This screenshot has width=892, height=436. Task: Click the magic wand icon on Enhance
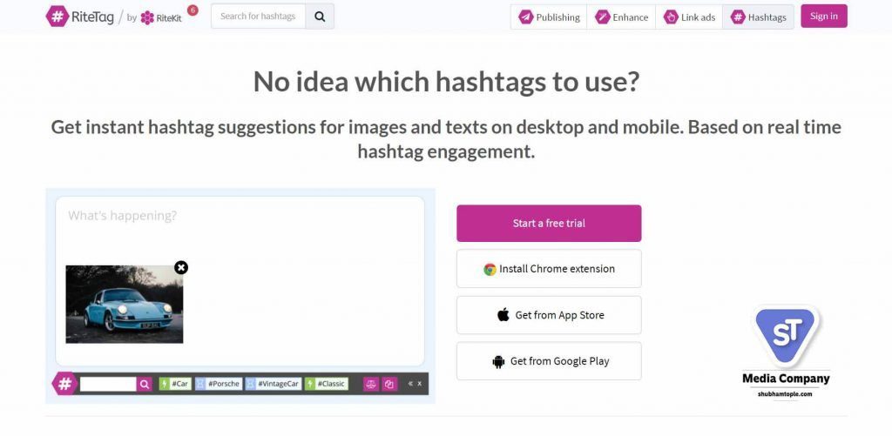click(603, 17)
